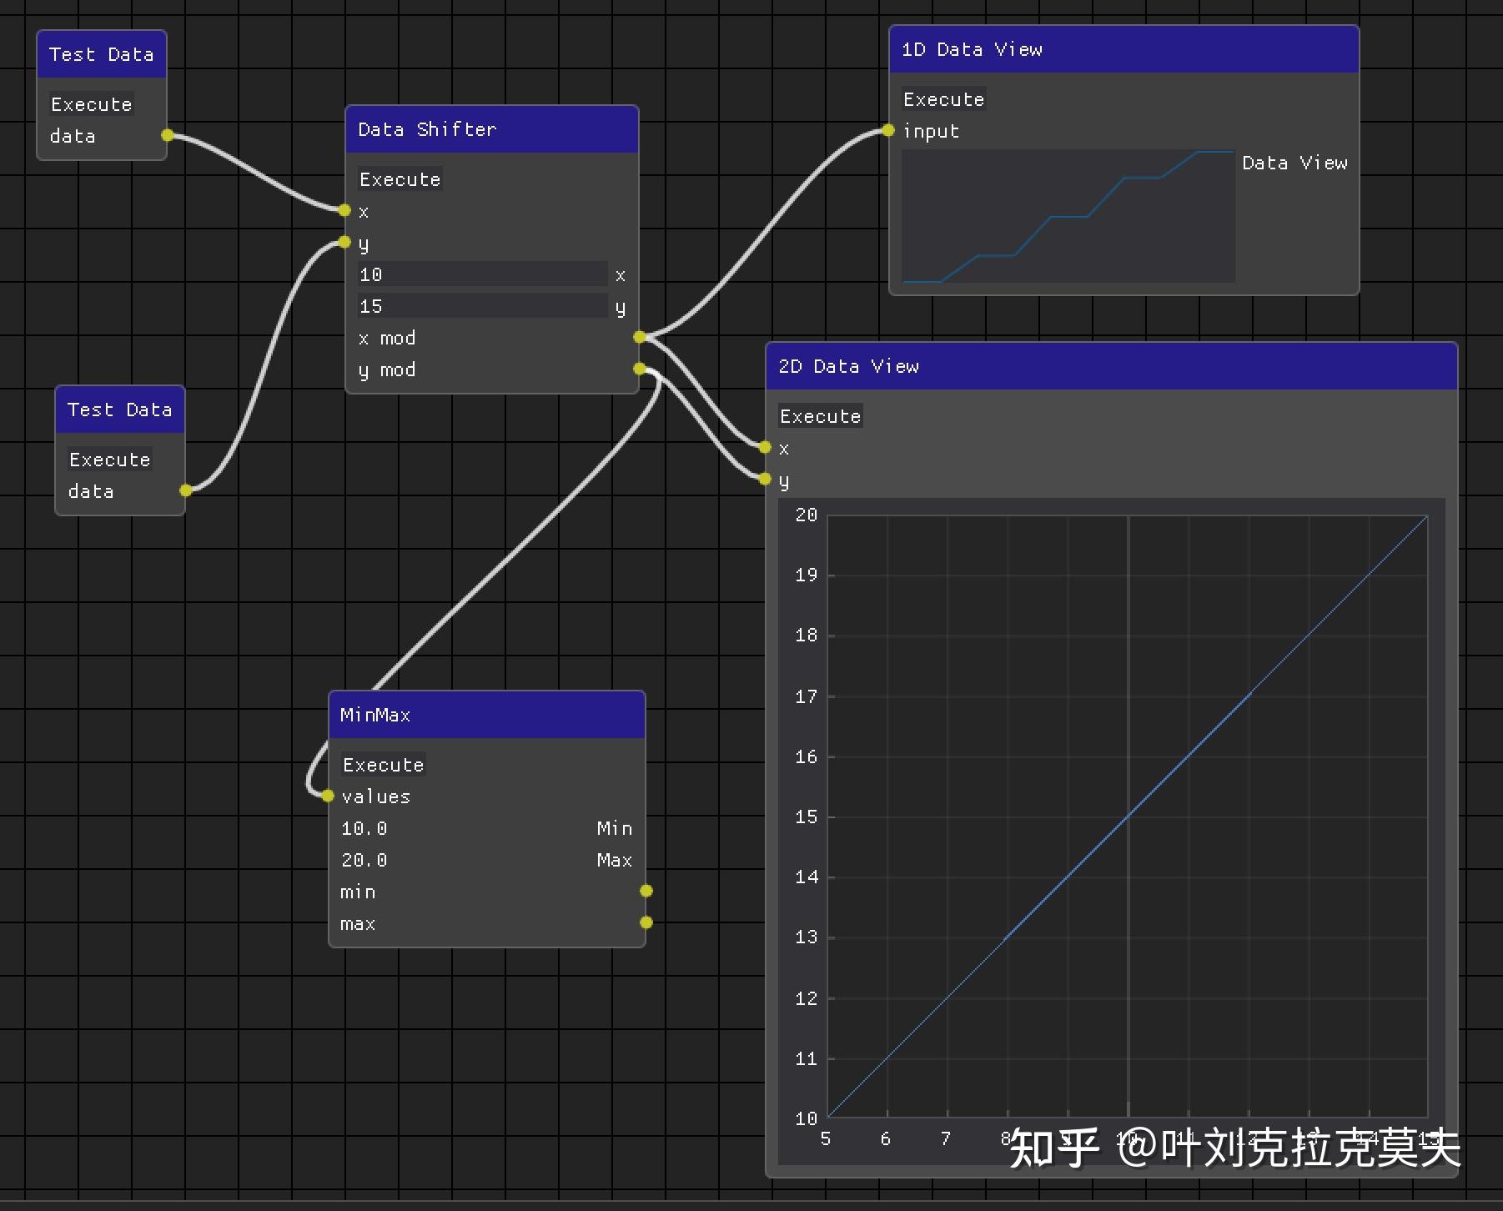
Task: Toggle Execute on the MinMax node
Action: (x=383, y=764)
